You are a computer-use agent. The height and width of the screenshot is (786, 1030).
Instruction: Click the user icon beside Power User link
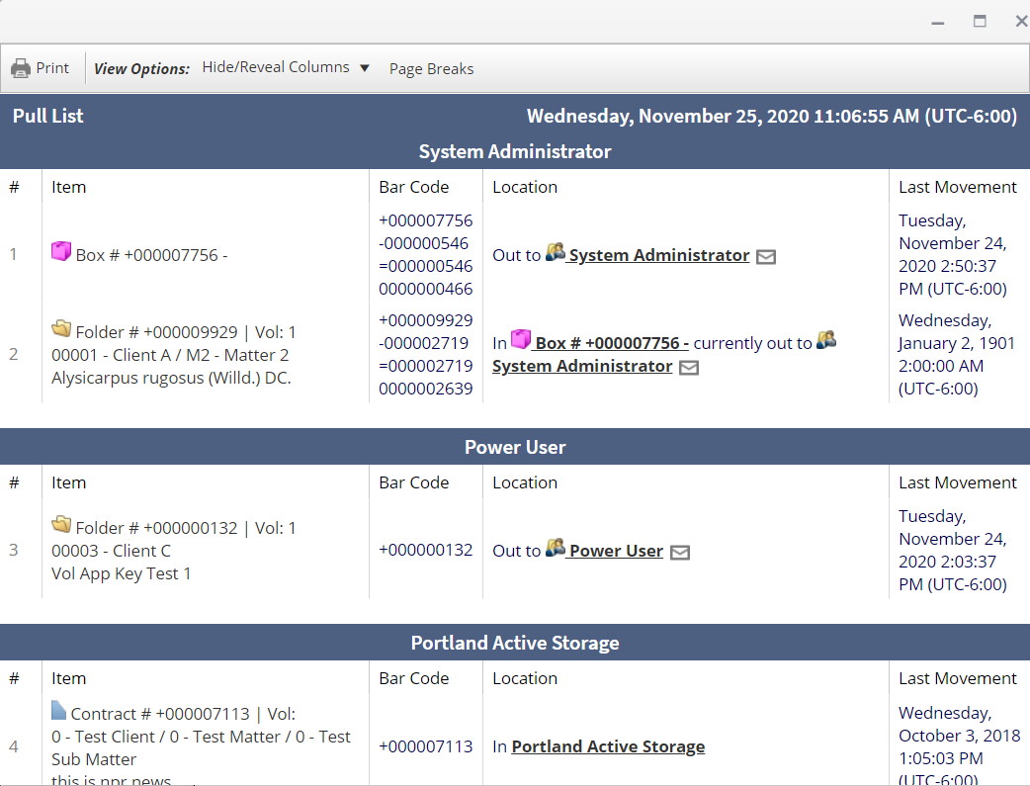click(556, 548)
